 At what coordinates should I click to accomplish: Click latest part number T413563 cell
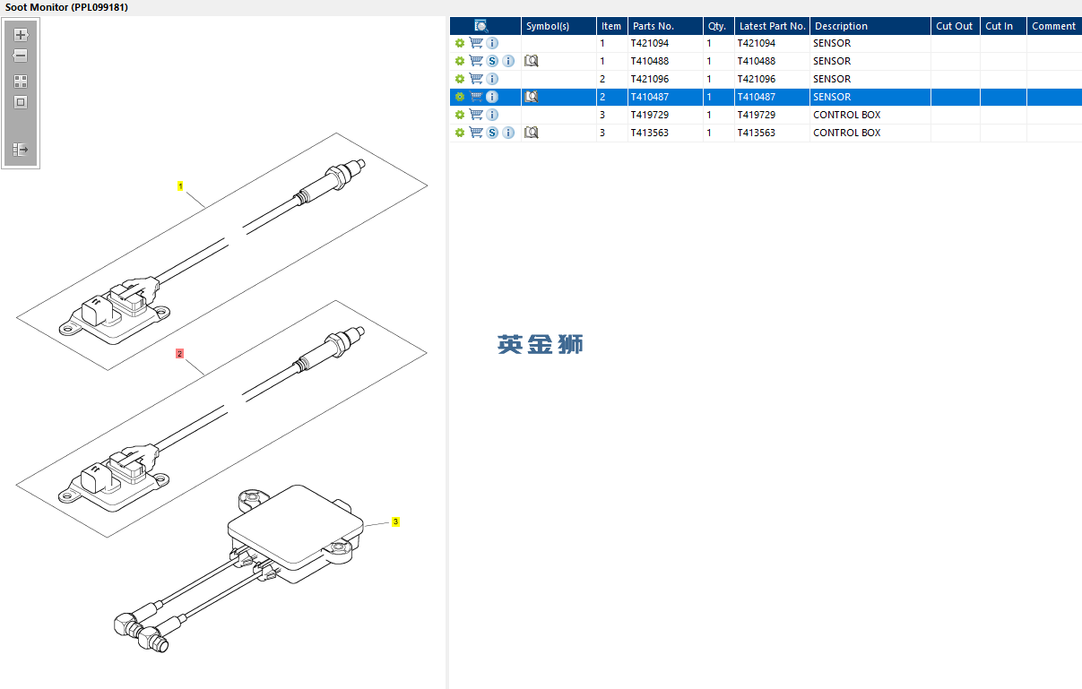tap(772, 133)
